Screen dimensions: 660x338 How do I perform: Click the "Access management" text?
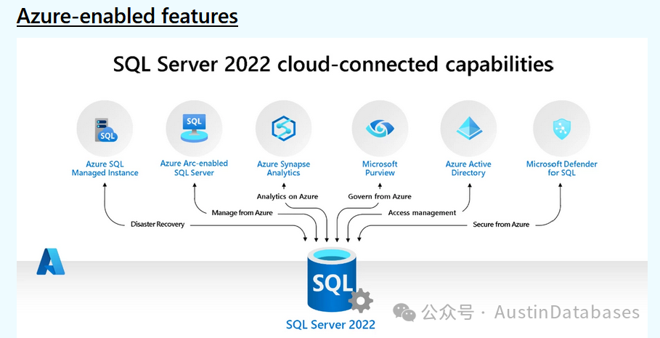click(422, 213)
